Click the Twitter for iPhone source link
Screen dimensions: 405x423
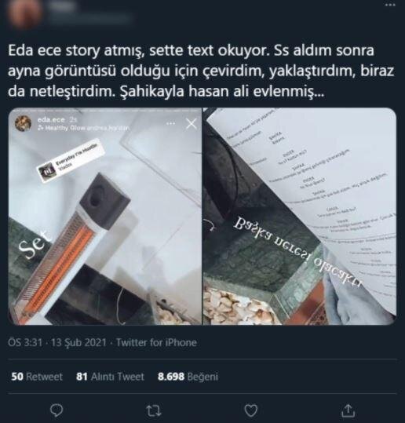156,343
